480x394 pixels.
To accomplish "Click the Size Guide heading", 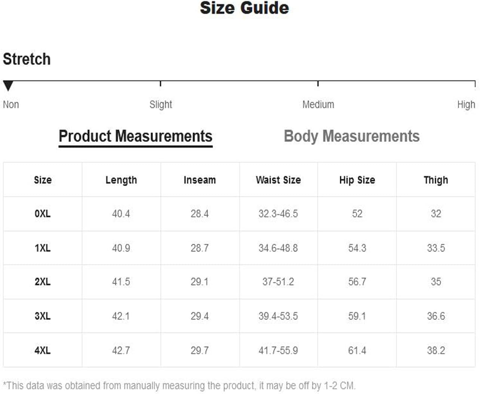I will tap(244, 8).
